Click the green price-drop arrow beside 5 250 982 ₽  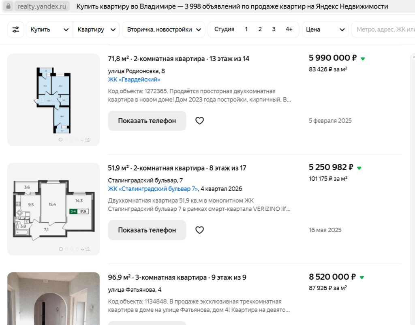click(x=359, y=168)
